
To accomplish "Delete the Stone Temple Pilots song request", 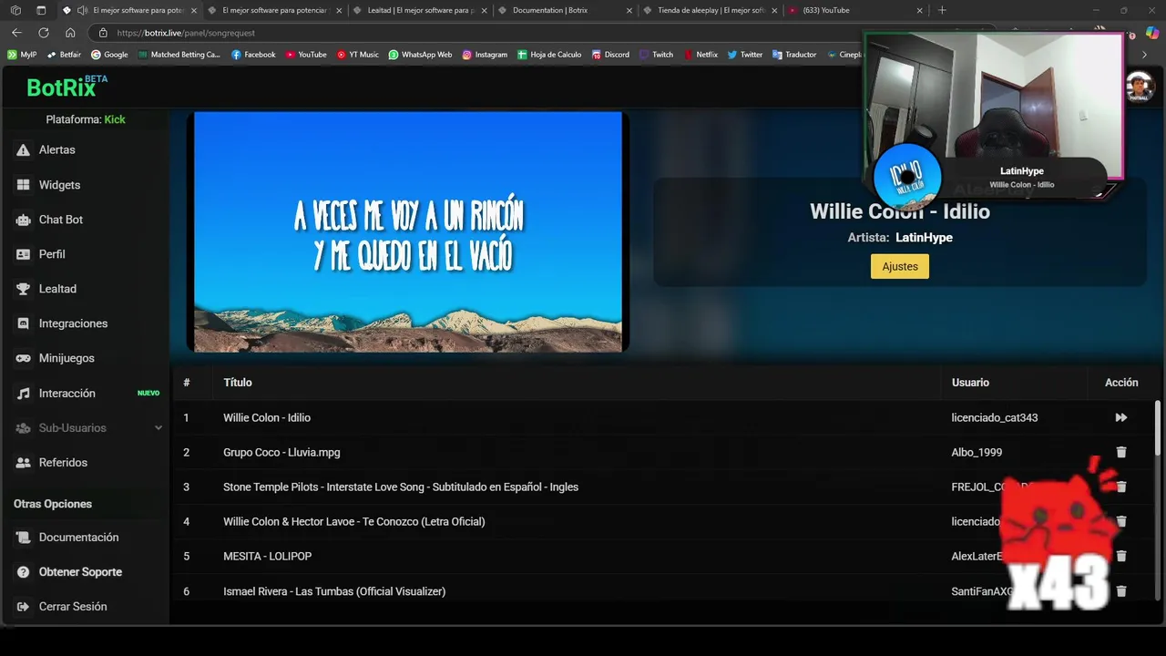I will 1121,487.
